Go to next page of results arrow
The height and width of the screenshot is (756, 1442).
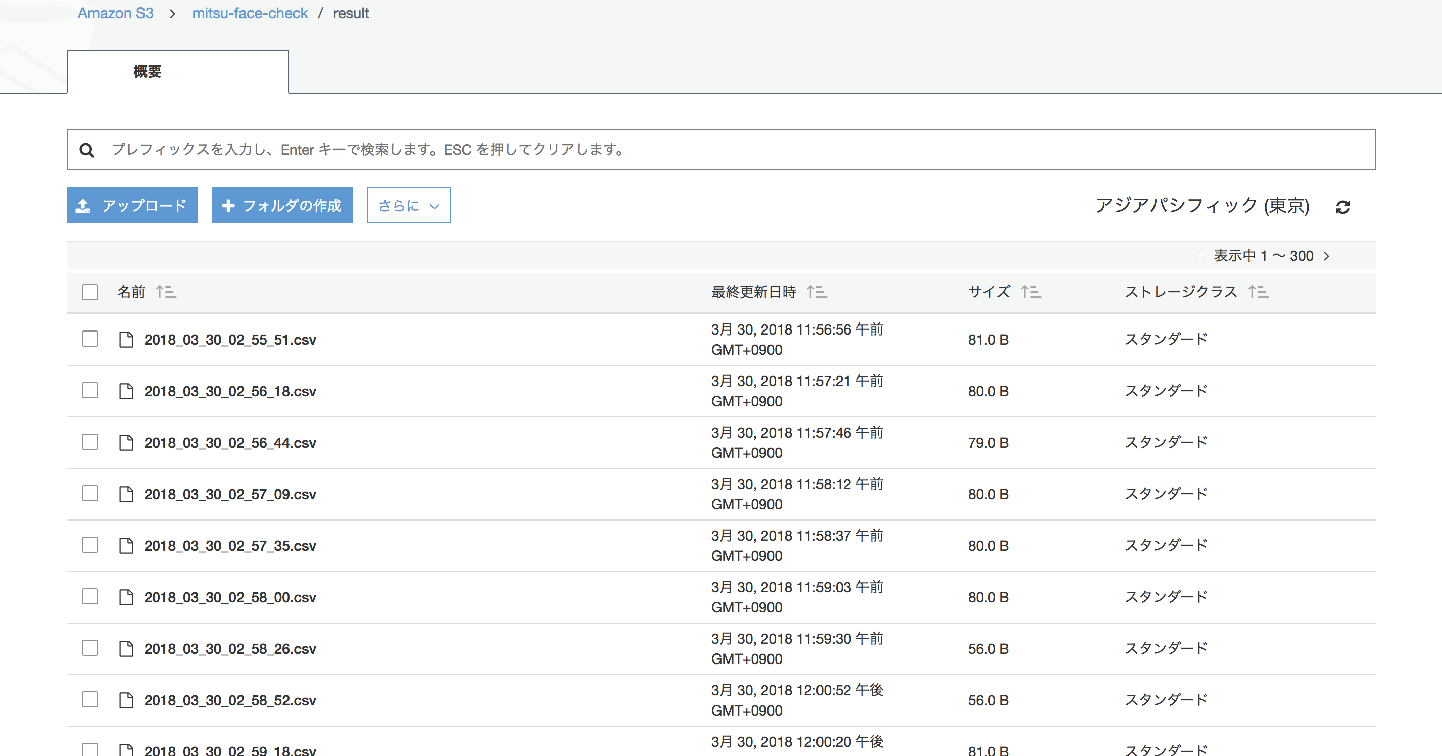click(1326, 257)
